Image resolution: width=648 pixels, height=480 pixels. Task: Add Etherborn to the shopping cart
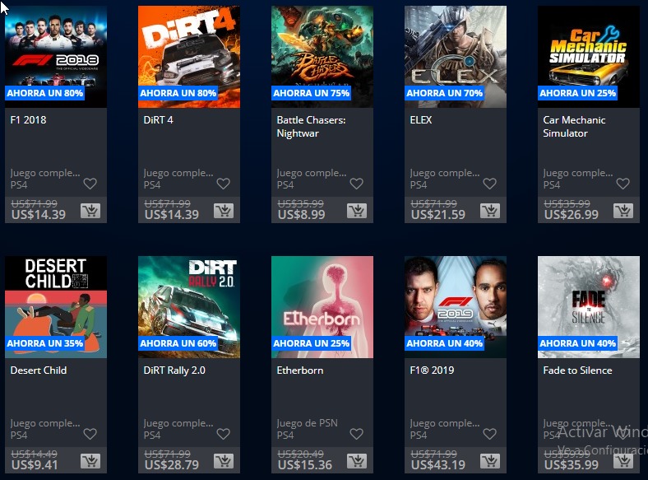coord(357,461)
